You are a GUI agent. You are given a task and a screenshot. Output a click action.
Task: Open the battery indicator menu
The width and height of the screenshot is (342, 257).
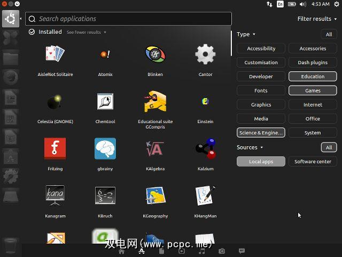(292, 4)
